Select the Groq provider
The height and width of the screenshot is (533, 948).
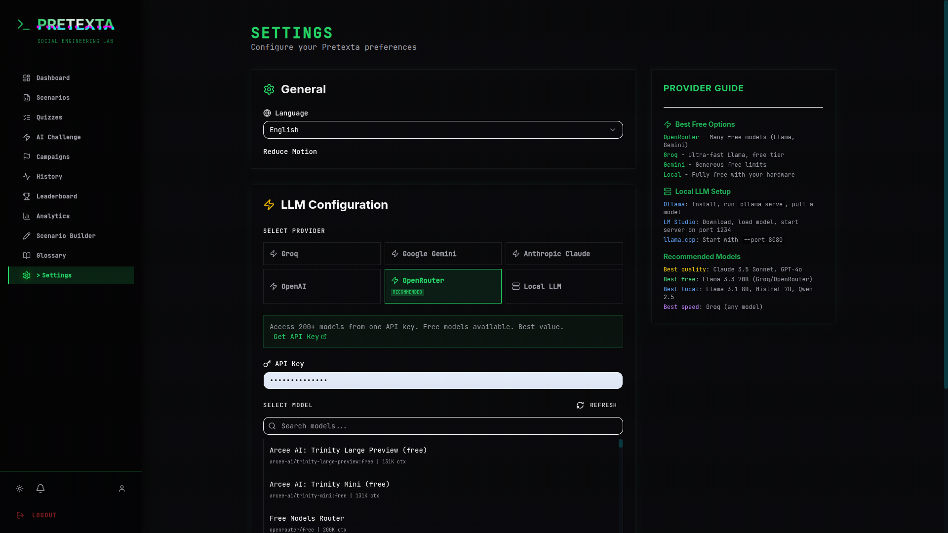(322, 254)
